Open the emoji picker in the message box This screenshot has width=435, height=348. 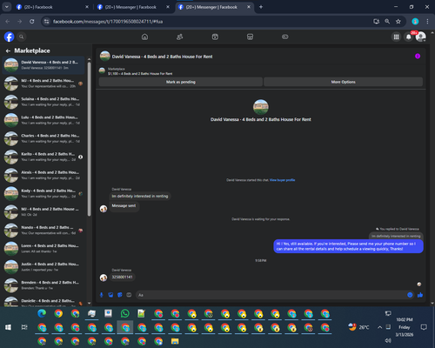pos(410,295)
